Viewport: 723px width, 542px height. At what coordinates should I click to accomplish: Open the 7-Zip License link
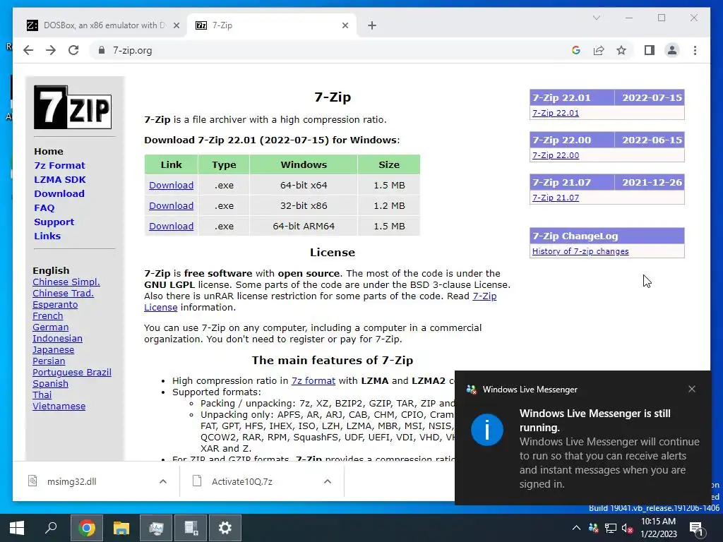point(484,296)
